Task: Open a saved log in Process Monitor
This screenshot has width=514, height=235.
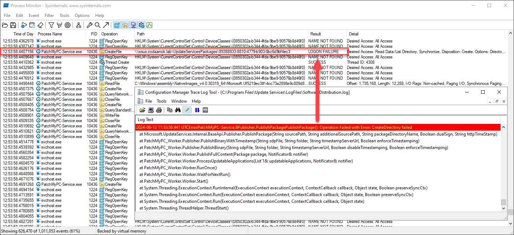Action: (x=5, y=25)
